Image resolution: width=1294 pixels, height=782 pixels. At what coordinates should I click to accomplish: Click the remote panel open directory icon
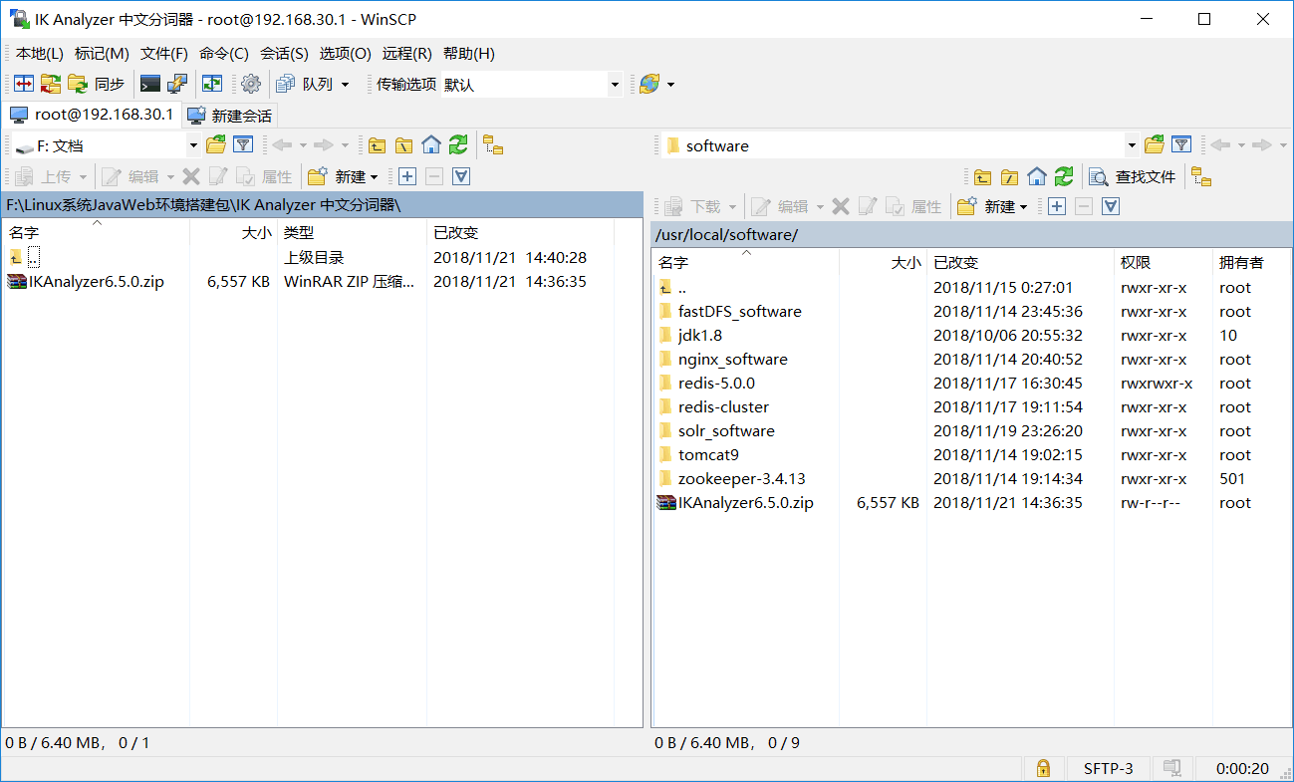click(x=1155, y=145)
